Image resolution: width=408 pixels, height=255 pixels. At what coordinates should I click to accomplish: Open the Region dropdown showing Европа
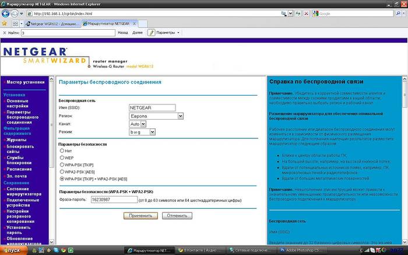[x=156, y=116]
